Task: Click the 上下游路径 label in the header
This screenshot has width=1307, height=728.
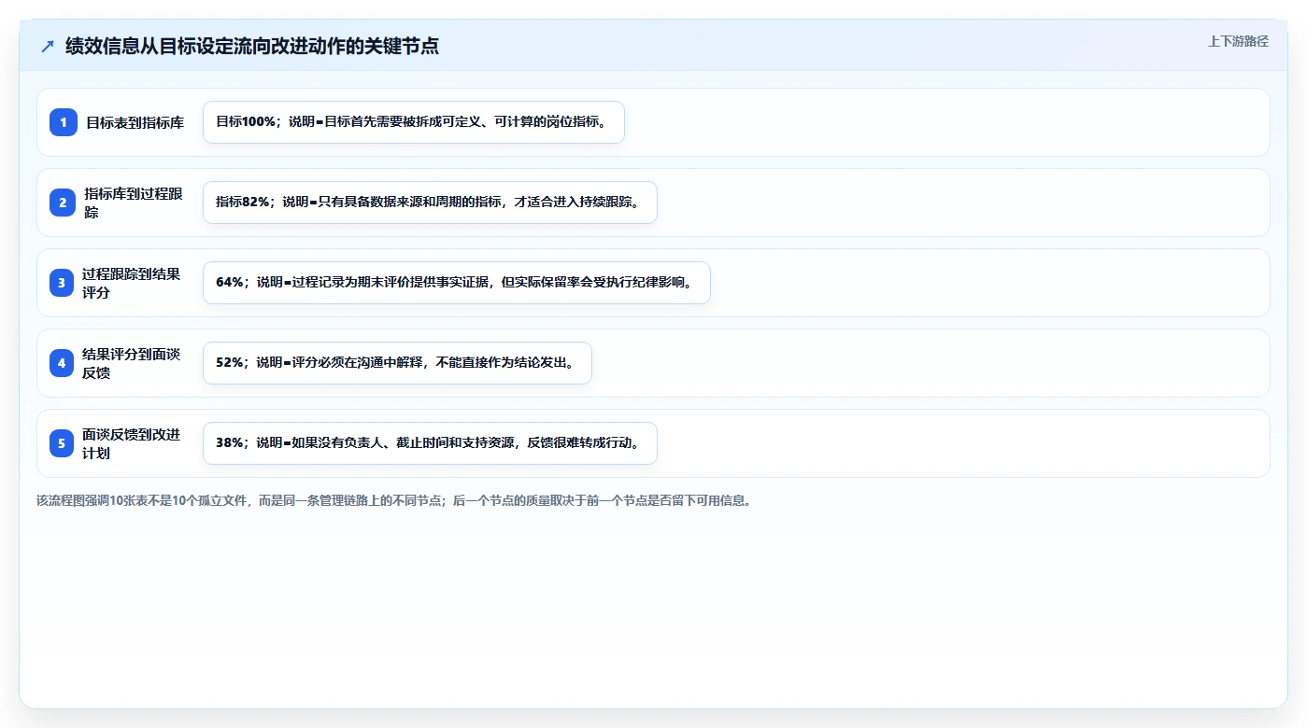Action: 1238,41
